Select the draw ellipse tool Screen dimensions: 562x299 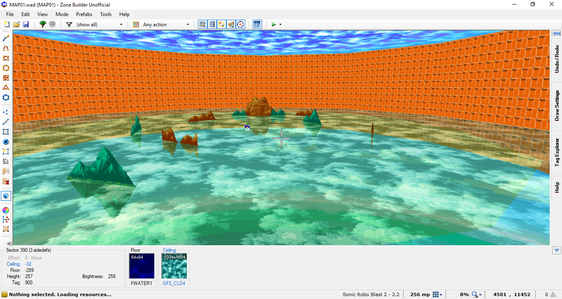coord(6,68)
